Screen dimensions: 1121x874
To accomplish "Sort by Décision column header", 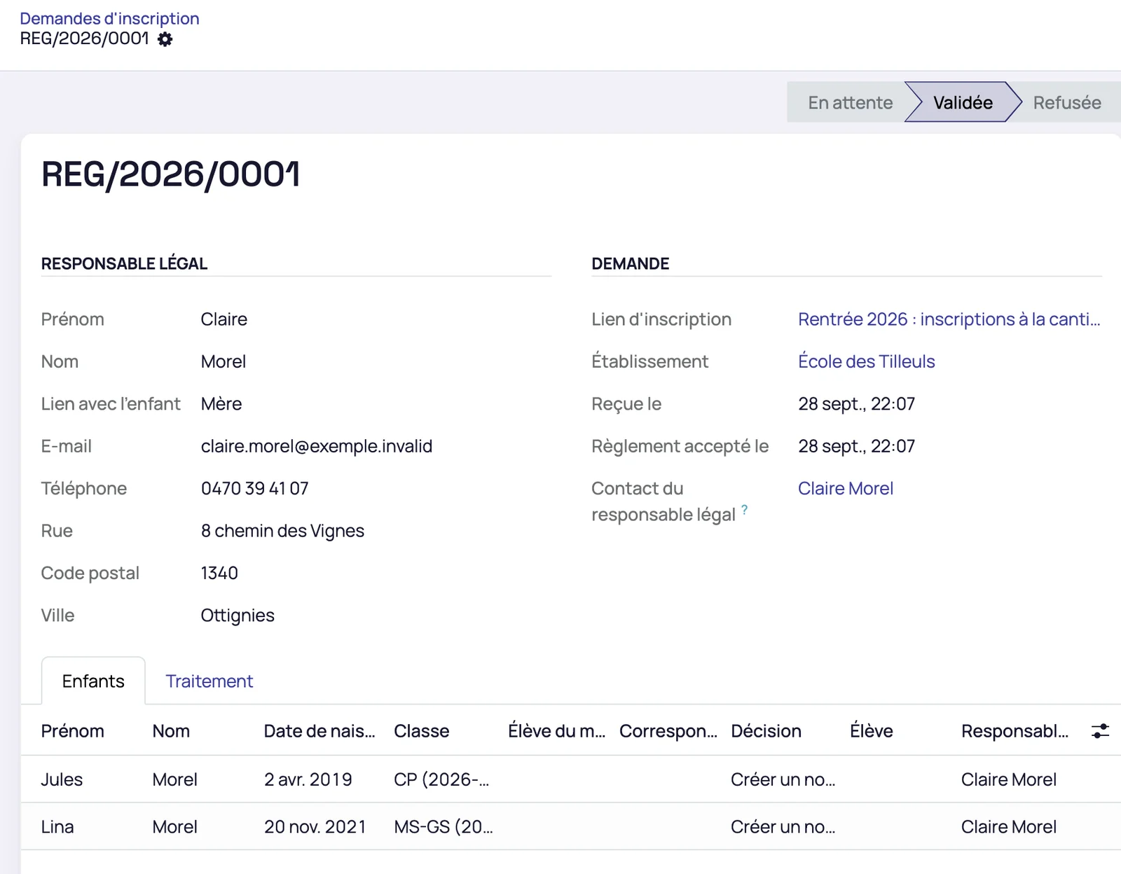I will (x=766, y=731).
